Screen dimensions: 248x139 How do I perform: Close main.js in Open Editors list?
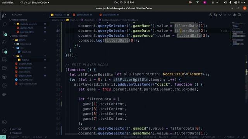point(14,24)
